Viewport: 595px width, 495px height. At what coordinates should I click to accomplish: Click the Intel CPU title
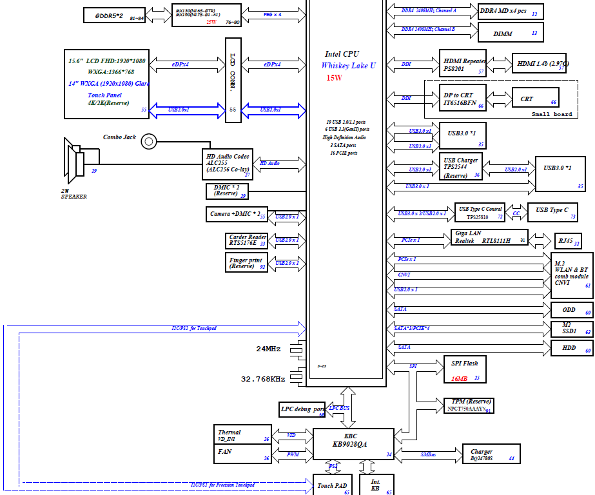pos(342,54)
